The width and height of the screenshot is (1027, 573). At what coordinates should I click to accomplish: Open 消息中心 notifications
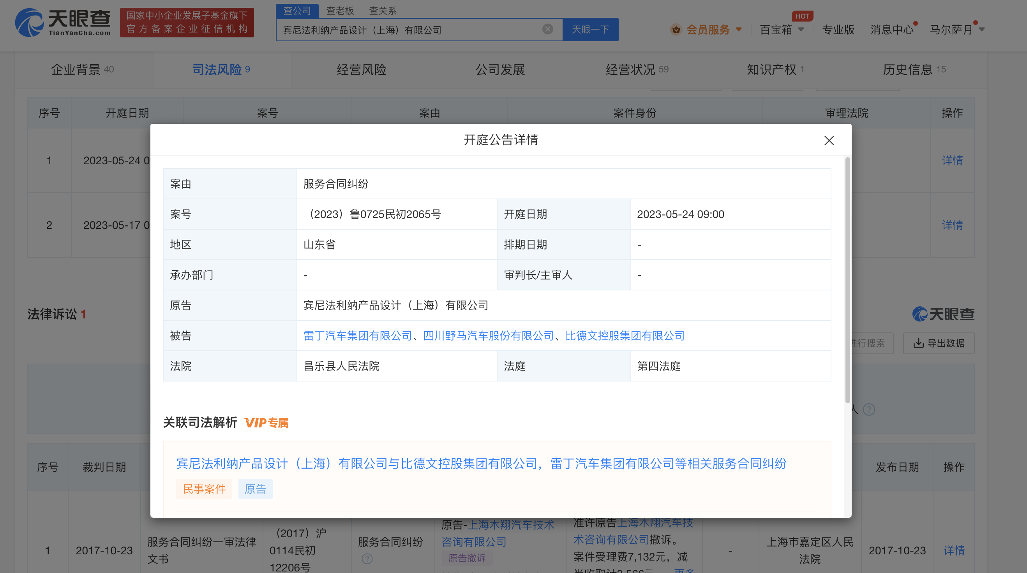(x=891, y=30)
